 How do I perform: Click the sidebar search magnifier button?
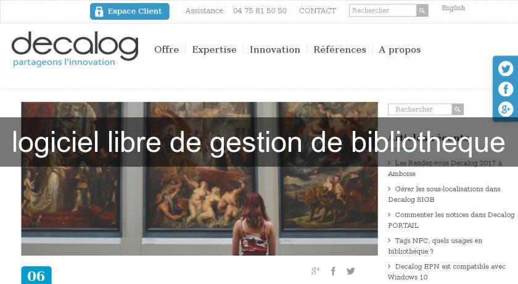(458, 109)
